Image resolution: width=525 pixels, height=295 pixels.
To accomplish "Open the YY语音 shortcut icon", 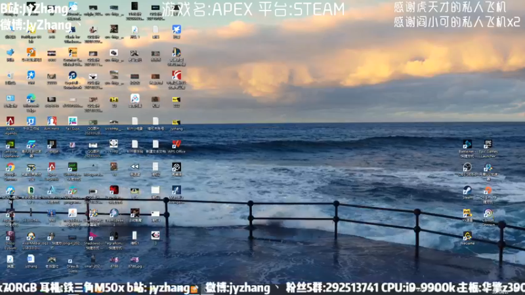I will point(467,214).
